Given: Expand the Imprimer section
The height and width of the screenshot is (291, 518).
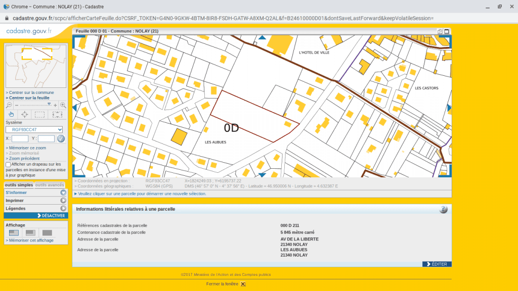Looking at the screenshot, I should 35,201.
